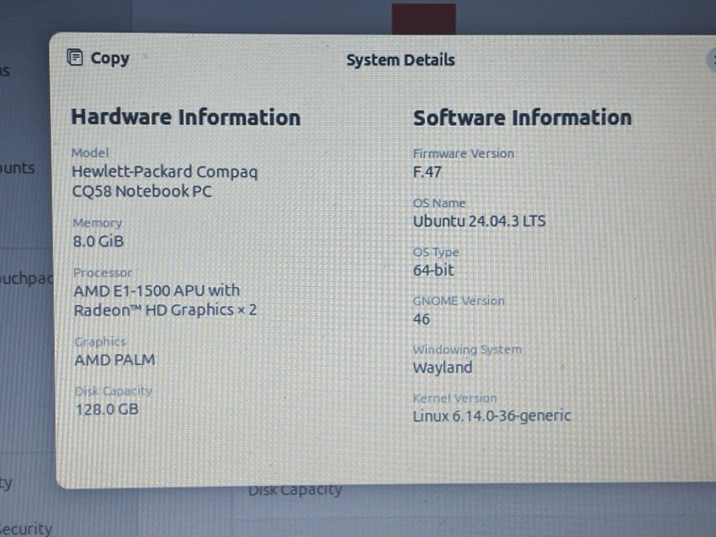The image size is (716, 537).
Task: Click the Linux 6.14.0-36-generic value
Action: 492,416
